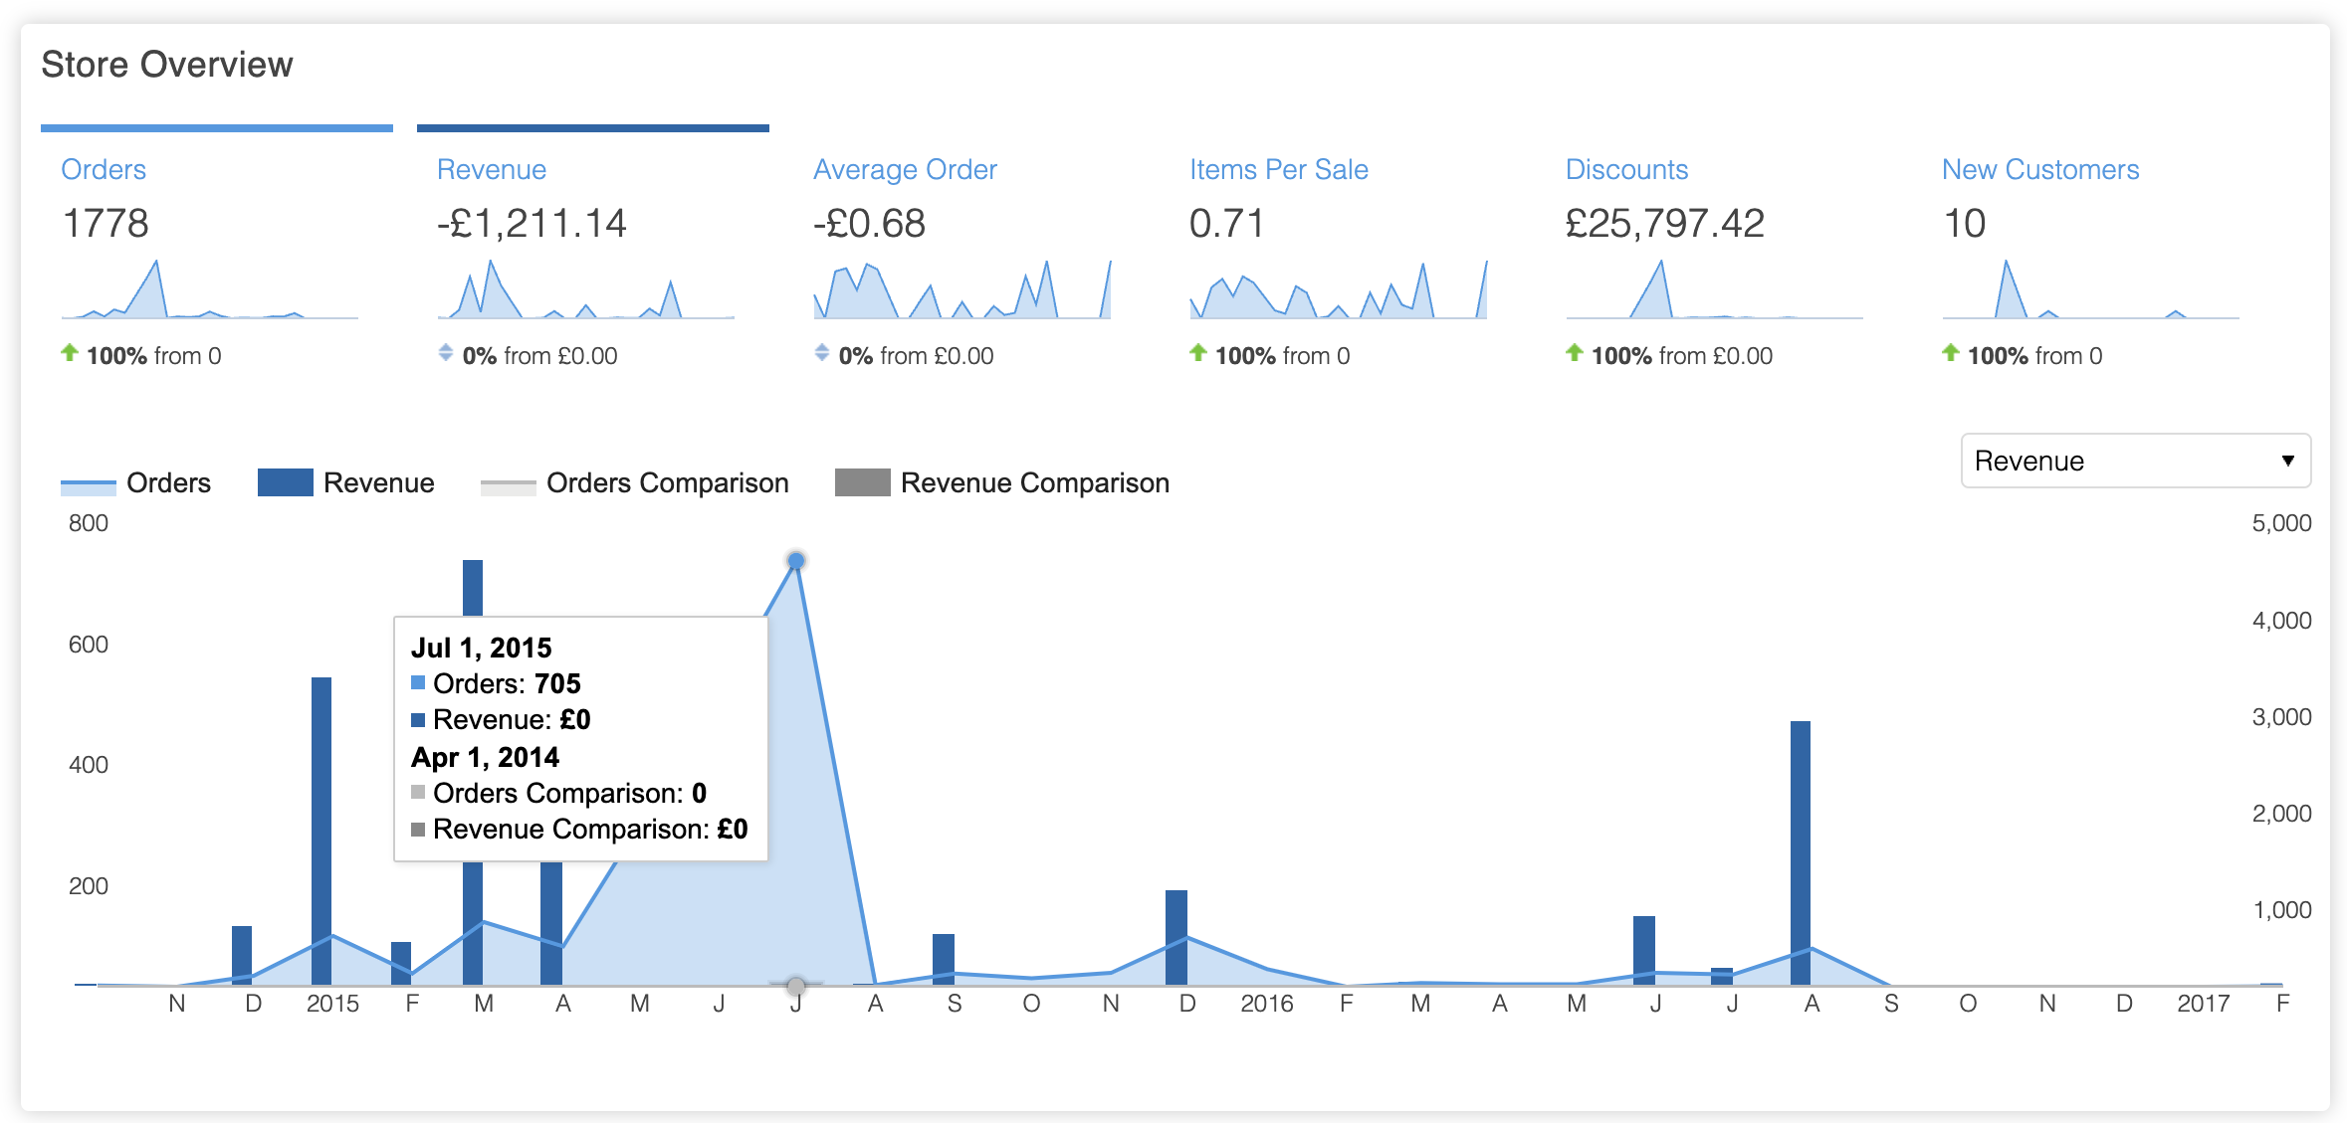Image resolution: width=2347 pixels, height=1123 pixels.
Task: Click green up arrow under Items Per Sale
Action: point(1198,353)
